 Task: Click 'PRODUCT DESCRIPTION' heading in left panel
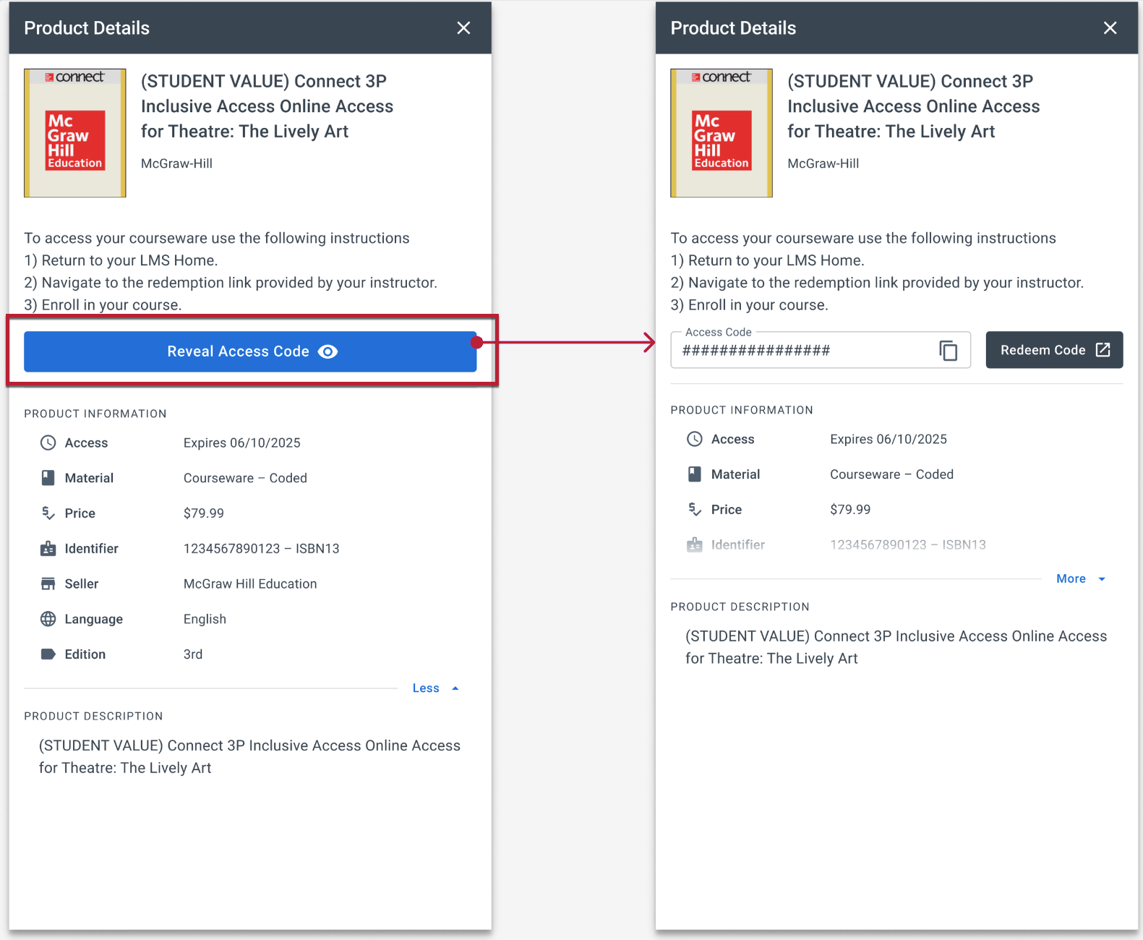pyautogui.click(x=93, y=716)
